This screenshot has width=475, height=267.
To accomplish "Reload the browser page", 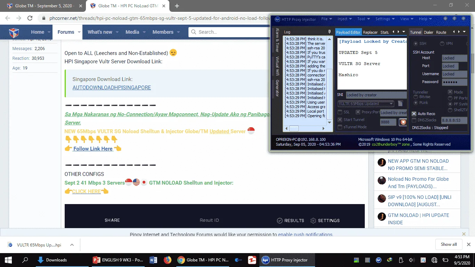I will click(30, 18).
